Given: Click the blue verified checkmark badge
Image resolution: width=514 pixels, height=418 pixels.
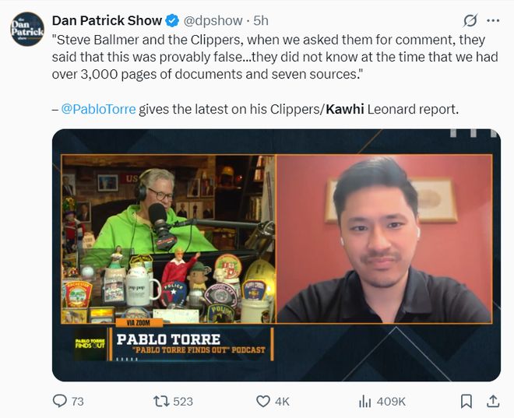Looking at the screenshot, I should (172, 21).
